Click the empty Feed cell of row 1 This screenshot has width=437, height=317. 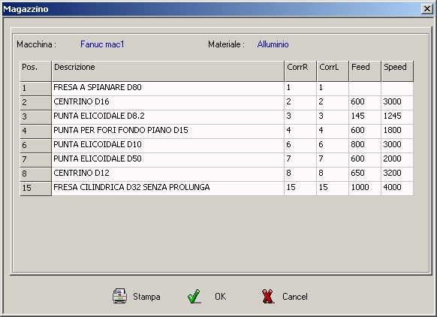pos(365,88)
